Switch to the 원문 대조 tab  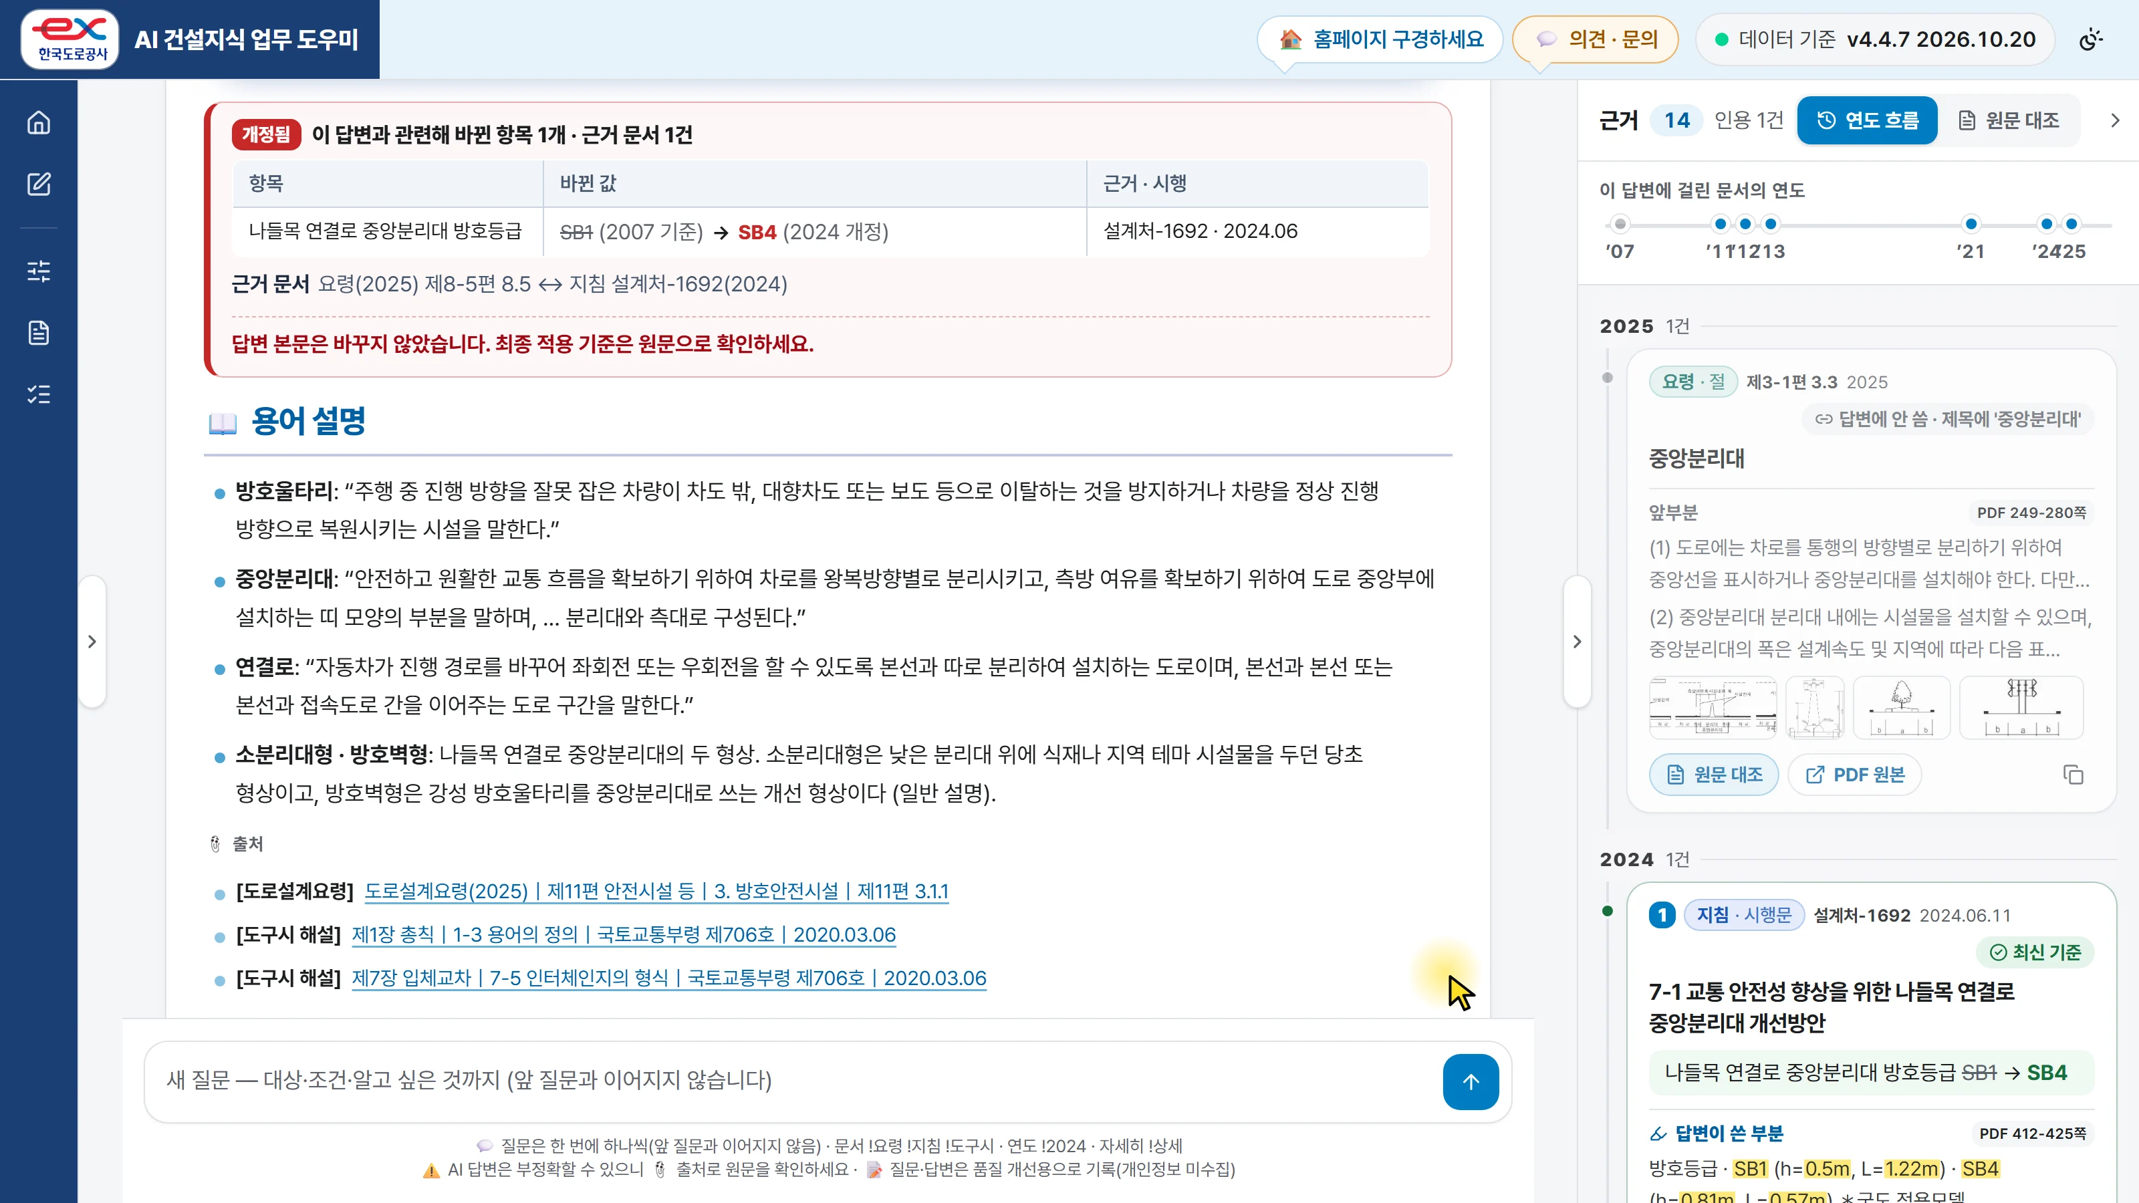point(2009,120)
